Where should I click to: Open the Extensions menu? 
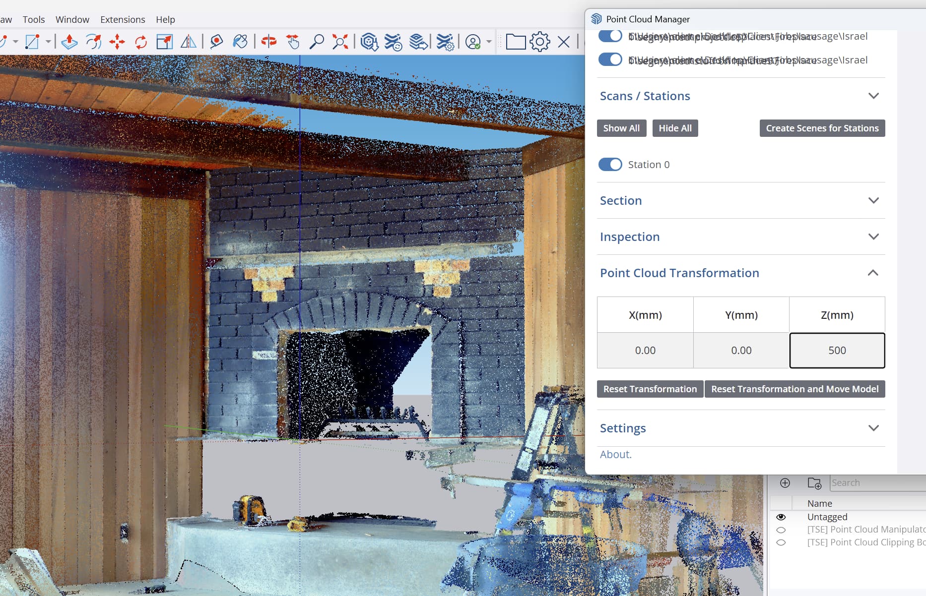click(x=123, y=19)
